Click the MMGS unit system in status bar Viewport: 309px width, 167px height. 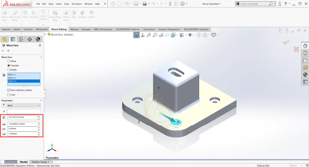(x=293, y=165)
